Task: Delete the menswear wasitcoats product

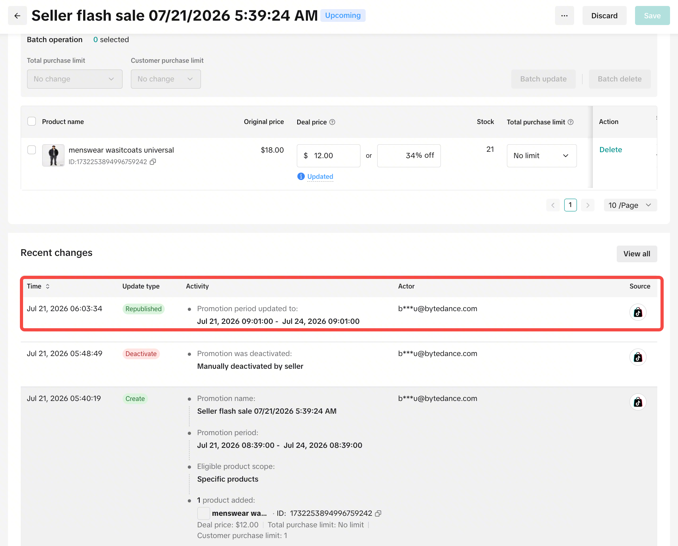Action: (x=610, y=150)
